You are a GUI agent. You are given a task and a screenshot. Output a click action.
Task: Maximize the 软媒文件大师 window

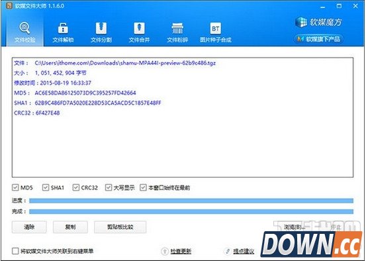(339, 6)
